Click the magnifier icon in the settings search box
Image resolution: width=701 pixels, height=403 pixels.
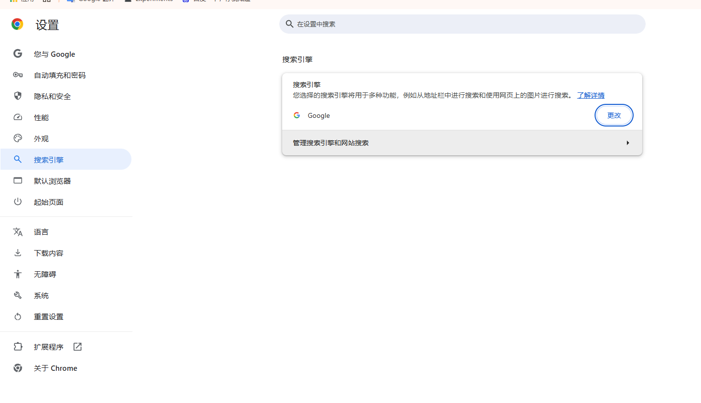pyautogui.click(x=289, y=24)
